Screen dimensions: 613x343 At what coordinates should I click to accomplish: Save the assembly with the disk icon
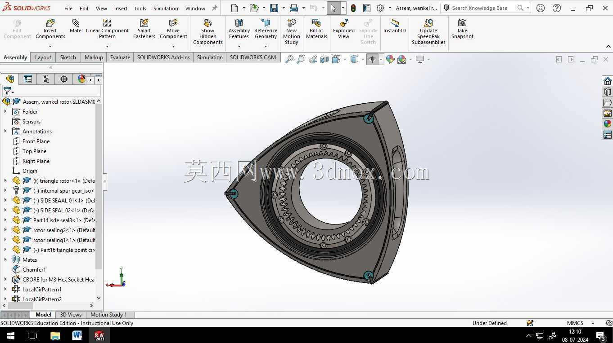coord(274,8)
